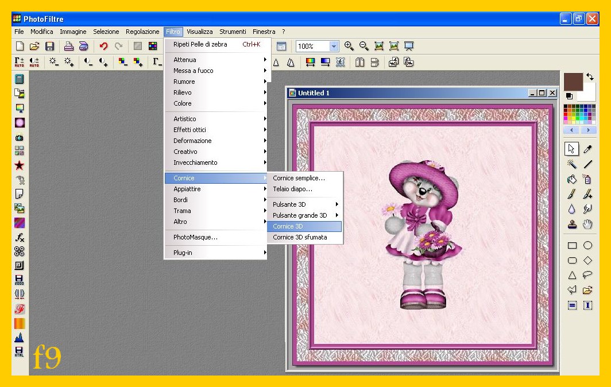
Task: Click the Save floppy disk icon
Action: pos(50,47)
